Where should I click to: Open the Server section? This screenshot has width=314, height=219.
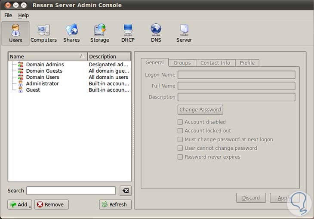coord(184,33)
